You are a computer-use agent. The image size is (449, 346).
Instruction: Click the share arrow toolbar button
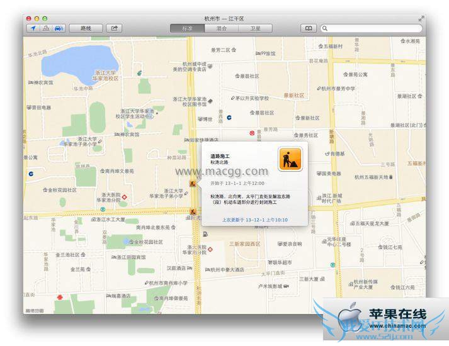click(114, 28)
